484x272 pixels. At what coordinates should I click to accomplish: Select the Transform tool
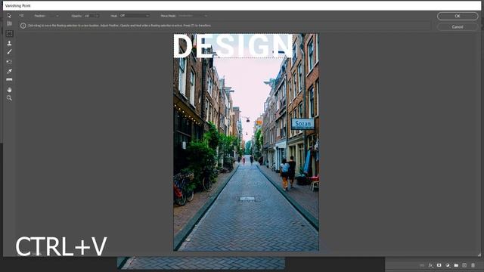[x=9, y=62]
